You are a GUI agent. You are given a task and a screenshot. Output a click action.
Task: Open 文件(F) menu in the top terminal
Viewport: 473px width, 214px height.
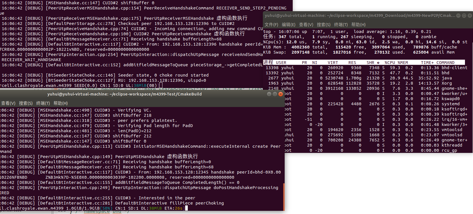(x=271, y=25)
